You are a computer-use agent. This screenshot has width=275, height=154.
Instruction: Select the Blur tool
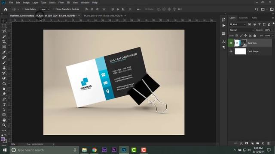point(4,89)
